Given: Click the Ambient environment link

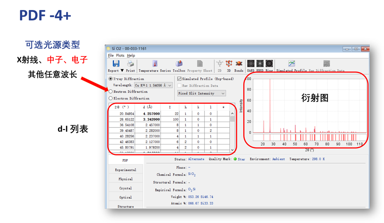Looking at the screenshot, I should point(279,159).
